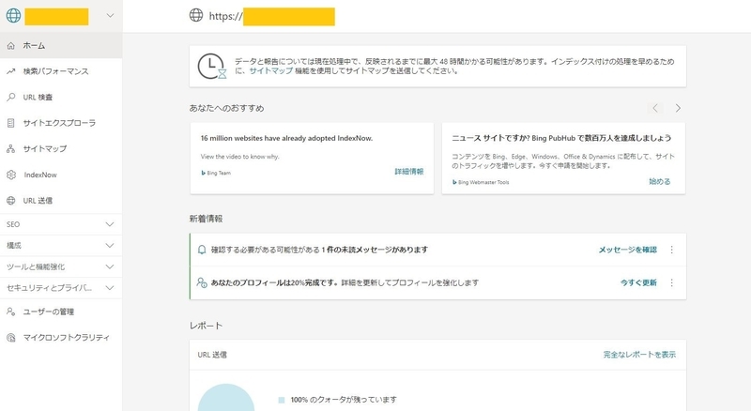
Task: Click 始める on the PubHub card
Action: click(x=660, y=181)
